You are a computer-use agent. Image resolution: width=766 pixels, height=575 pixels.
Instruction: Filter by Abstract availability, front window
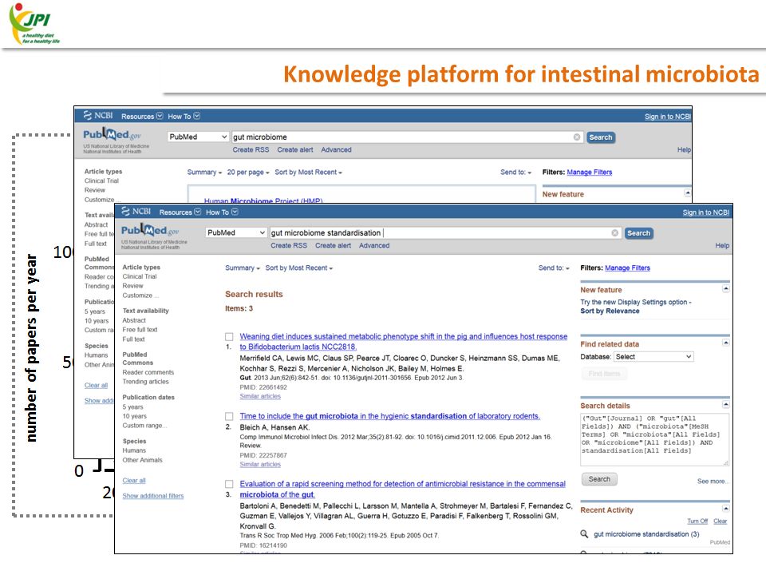pos(134,320)
